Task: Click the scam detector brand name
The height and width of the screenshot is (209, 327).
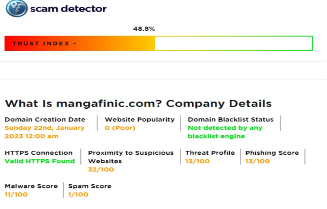Action: pyautogui.click(x=68, y=8)
